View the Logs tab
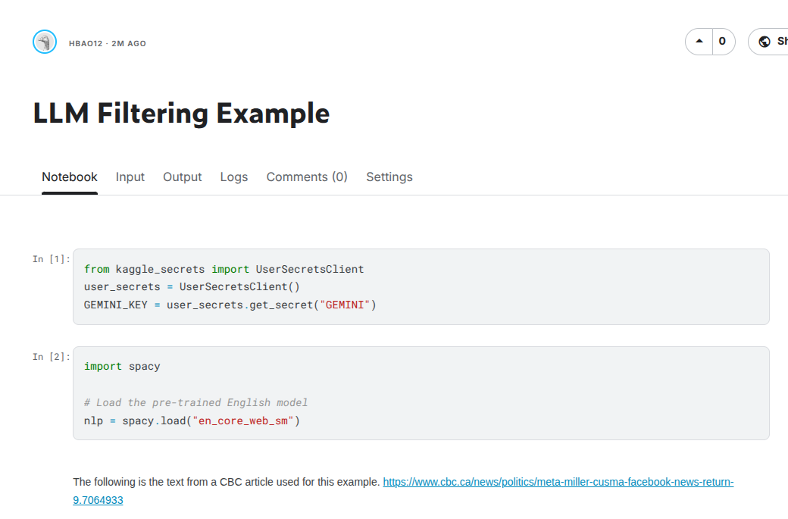The width and height of the screenshot is (788, 519). [x=234, y=177]
